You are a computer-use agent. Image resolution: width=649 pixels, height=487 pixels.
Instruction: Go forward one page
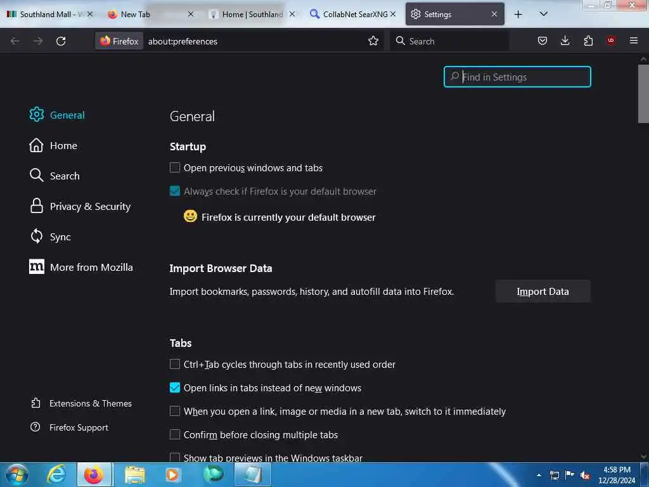(38, 41)
